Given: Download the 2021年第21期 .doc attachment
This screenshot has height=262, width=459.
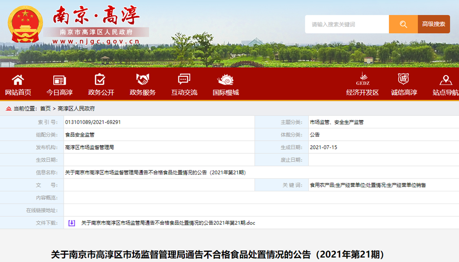Looking at the screenshot, I should 168,223.
